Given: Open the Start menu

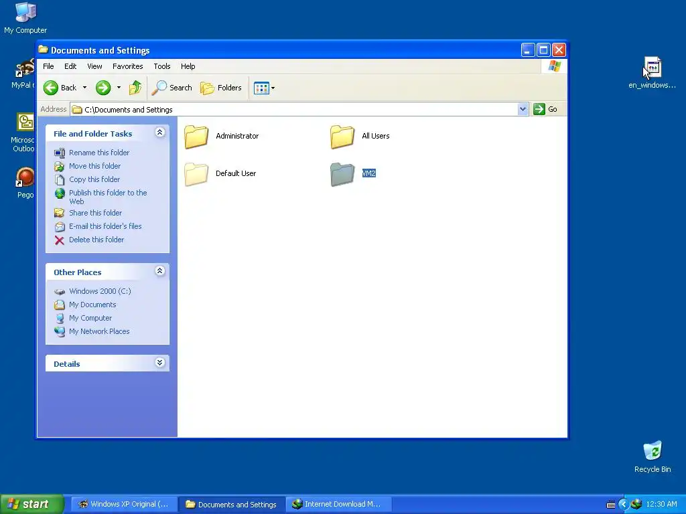Looking at the screenshot, I should [x=32, y=504].
